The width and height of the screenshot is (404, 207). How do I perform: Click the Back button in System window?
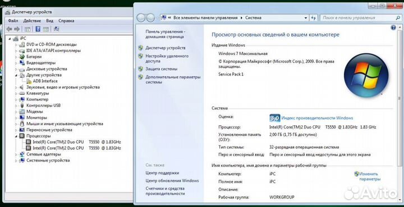tap(141, 18)
